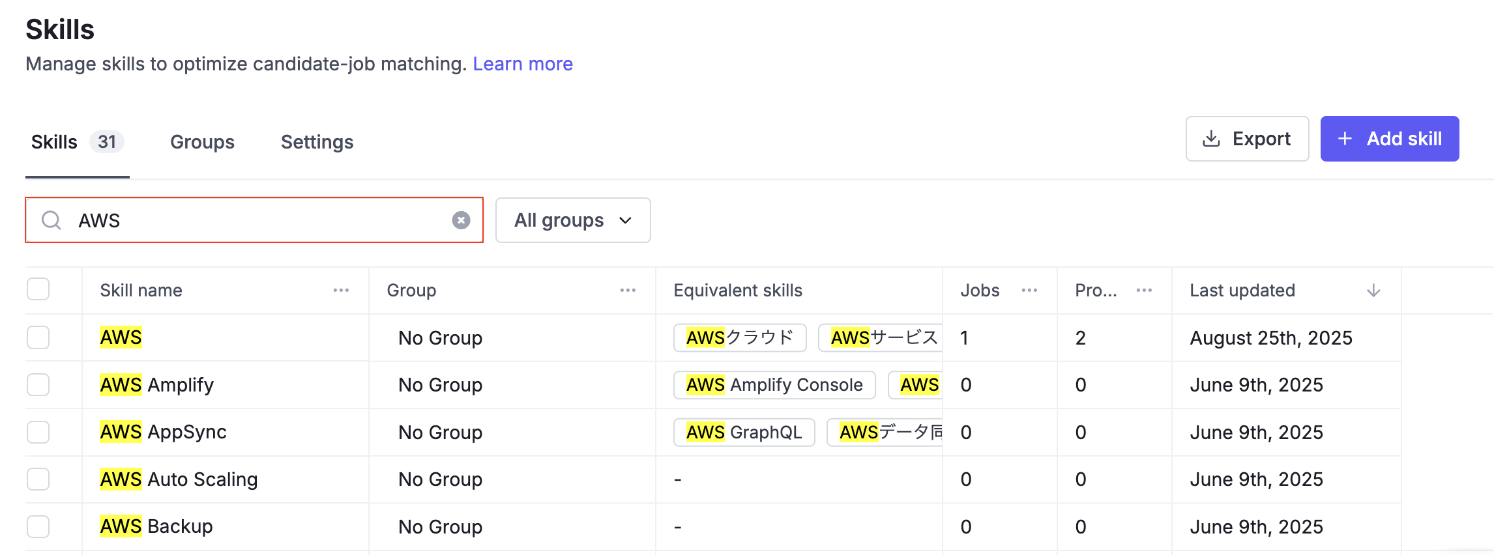
Task: Check the AWS Amplify row checkbox
Action: tap(38, 385)
